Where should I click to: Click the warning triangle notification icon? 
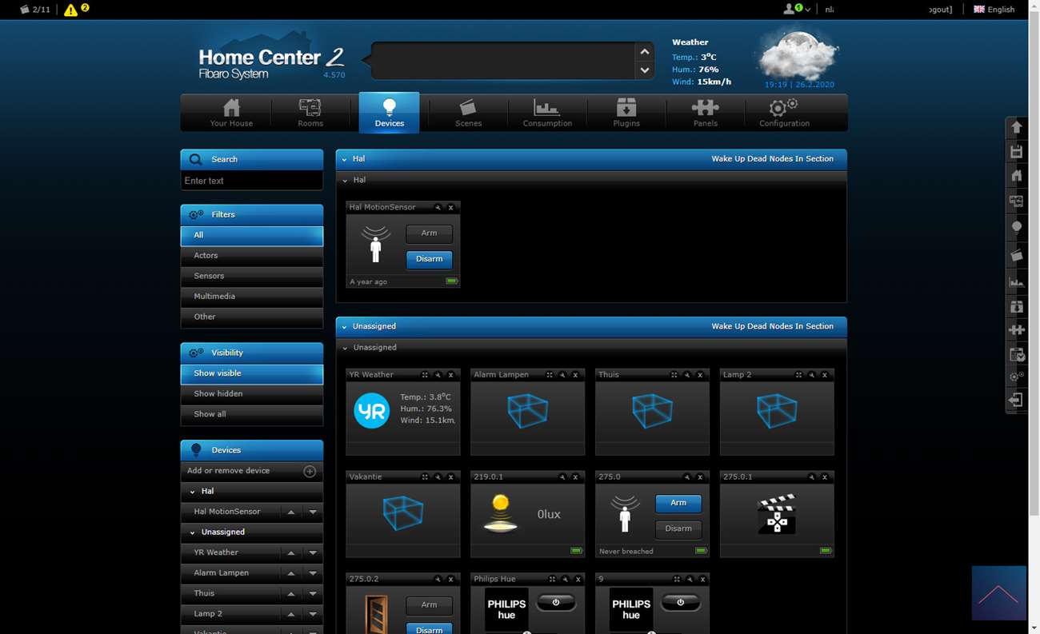point(71,10)
